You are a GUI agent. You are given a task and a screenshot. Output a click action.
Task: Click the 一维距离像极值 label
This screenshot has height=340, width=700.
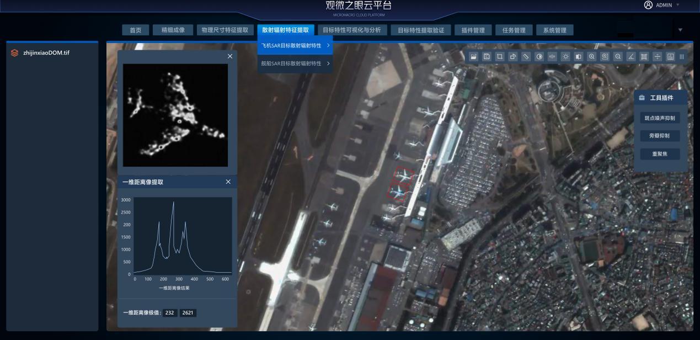(142, 313)
